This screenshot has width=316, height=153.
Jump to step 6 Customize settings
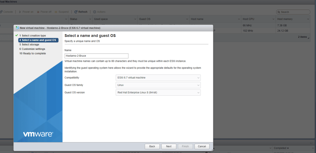(32, 49)
